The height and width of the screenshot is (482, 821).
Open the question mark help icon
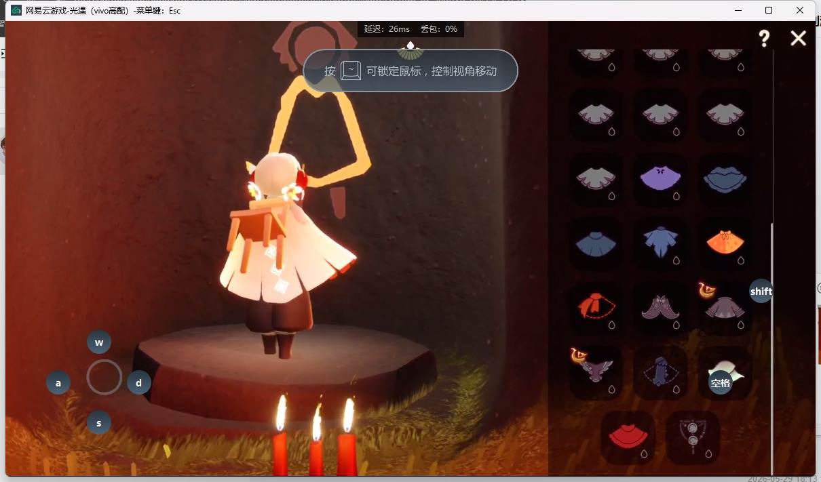tap(764, 38)
